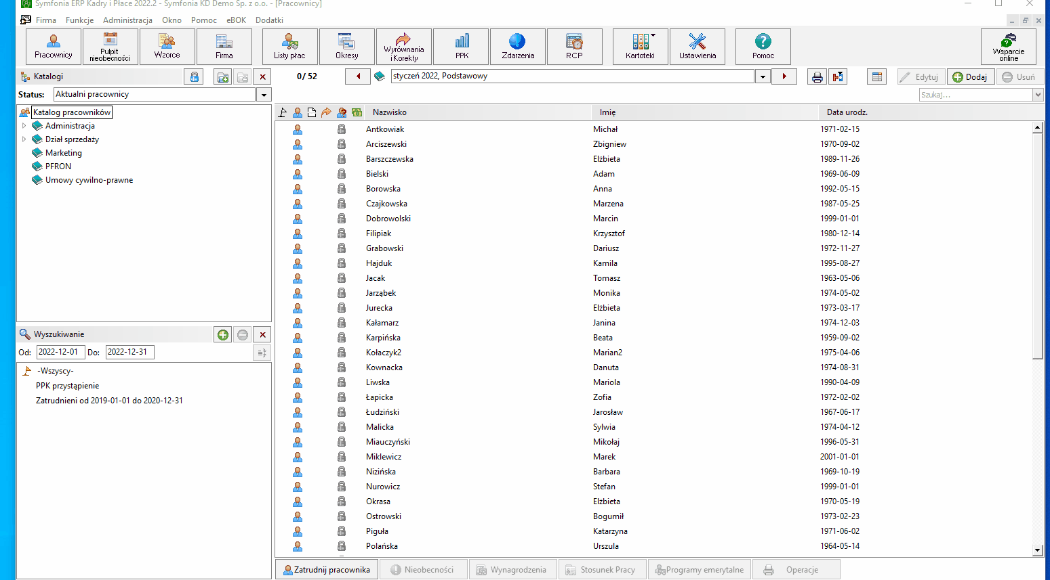Open Wsparcie online support
This screenshot has height=580, width=1050.
(1009, 47)
